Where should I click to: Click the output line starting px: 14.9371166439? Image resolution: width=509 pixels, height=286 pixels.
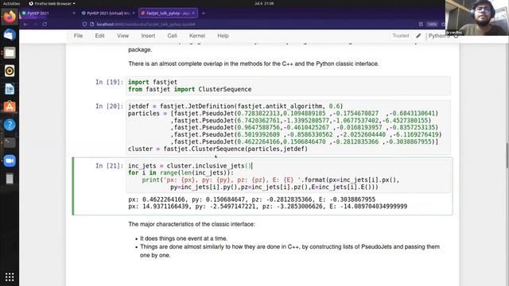pos(267,207)
